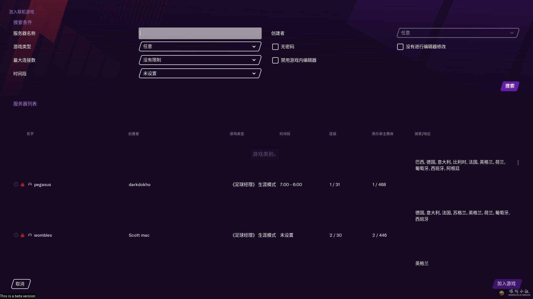533x299 pixels.
Task: Select the radio circle for pegasus server
Action: (x=16, y=185)
